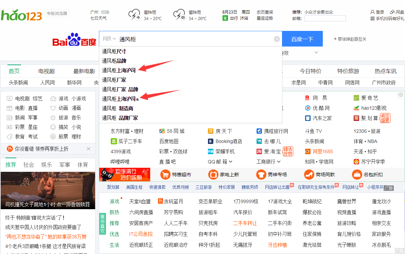Image resolution: width=405 pixels, height=254 pixels.
Task: Click 去哪儿 icon
Action: [x=259, y=141]
